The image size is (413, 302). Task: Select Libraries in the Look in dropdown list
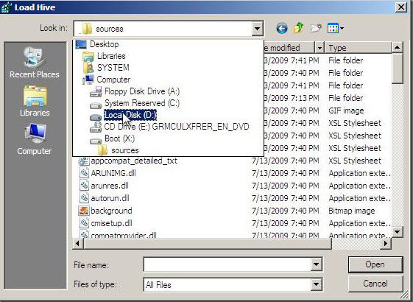pyautogui.click(x=111, y=56)
